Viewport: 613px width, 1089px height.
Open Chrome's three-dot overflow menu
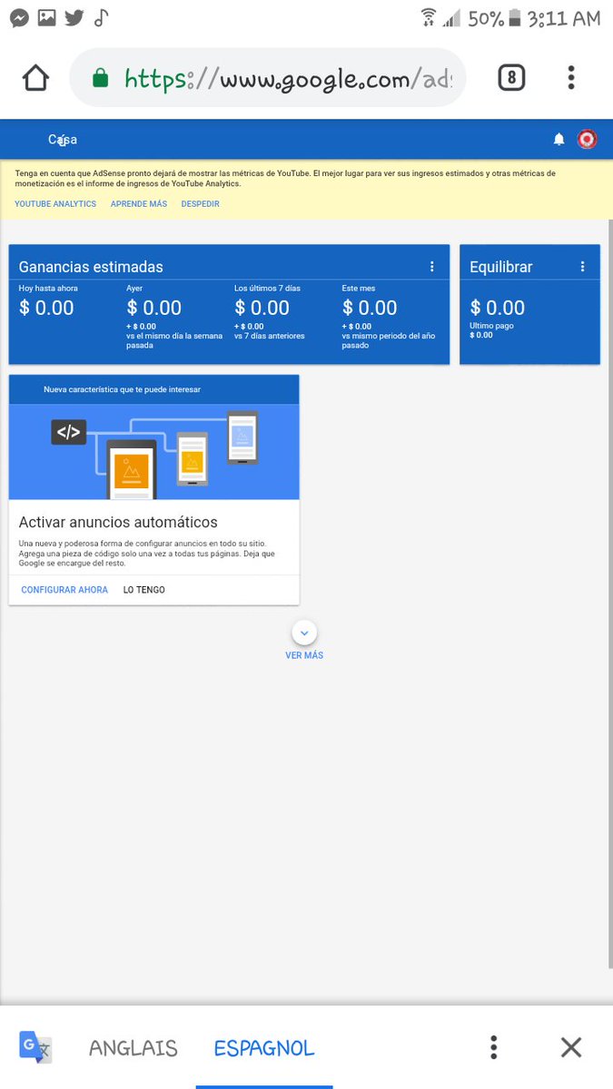click(x=571, y=78)
